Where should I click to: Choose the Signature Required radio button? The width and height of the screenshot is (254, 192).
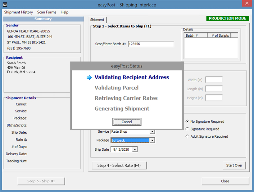(187, 129)
